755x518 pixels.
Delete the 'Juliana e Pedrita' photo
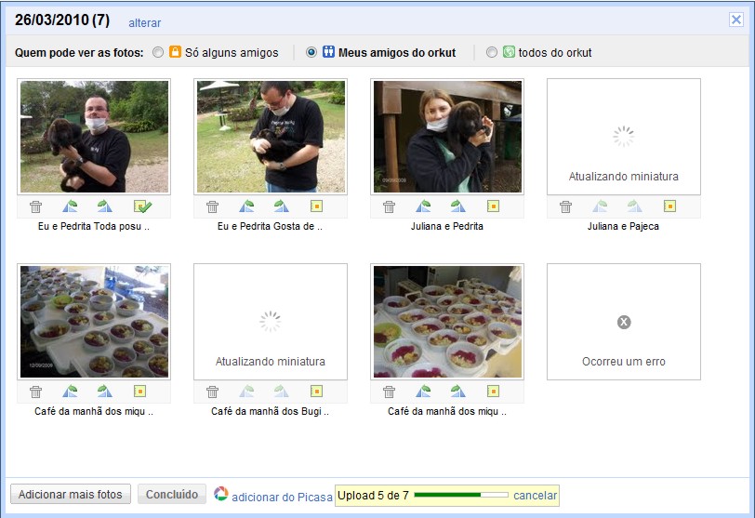(x=389, y=206)
